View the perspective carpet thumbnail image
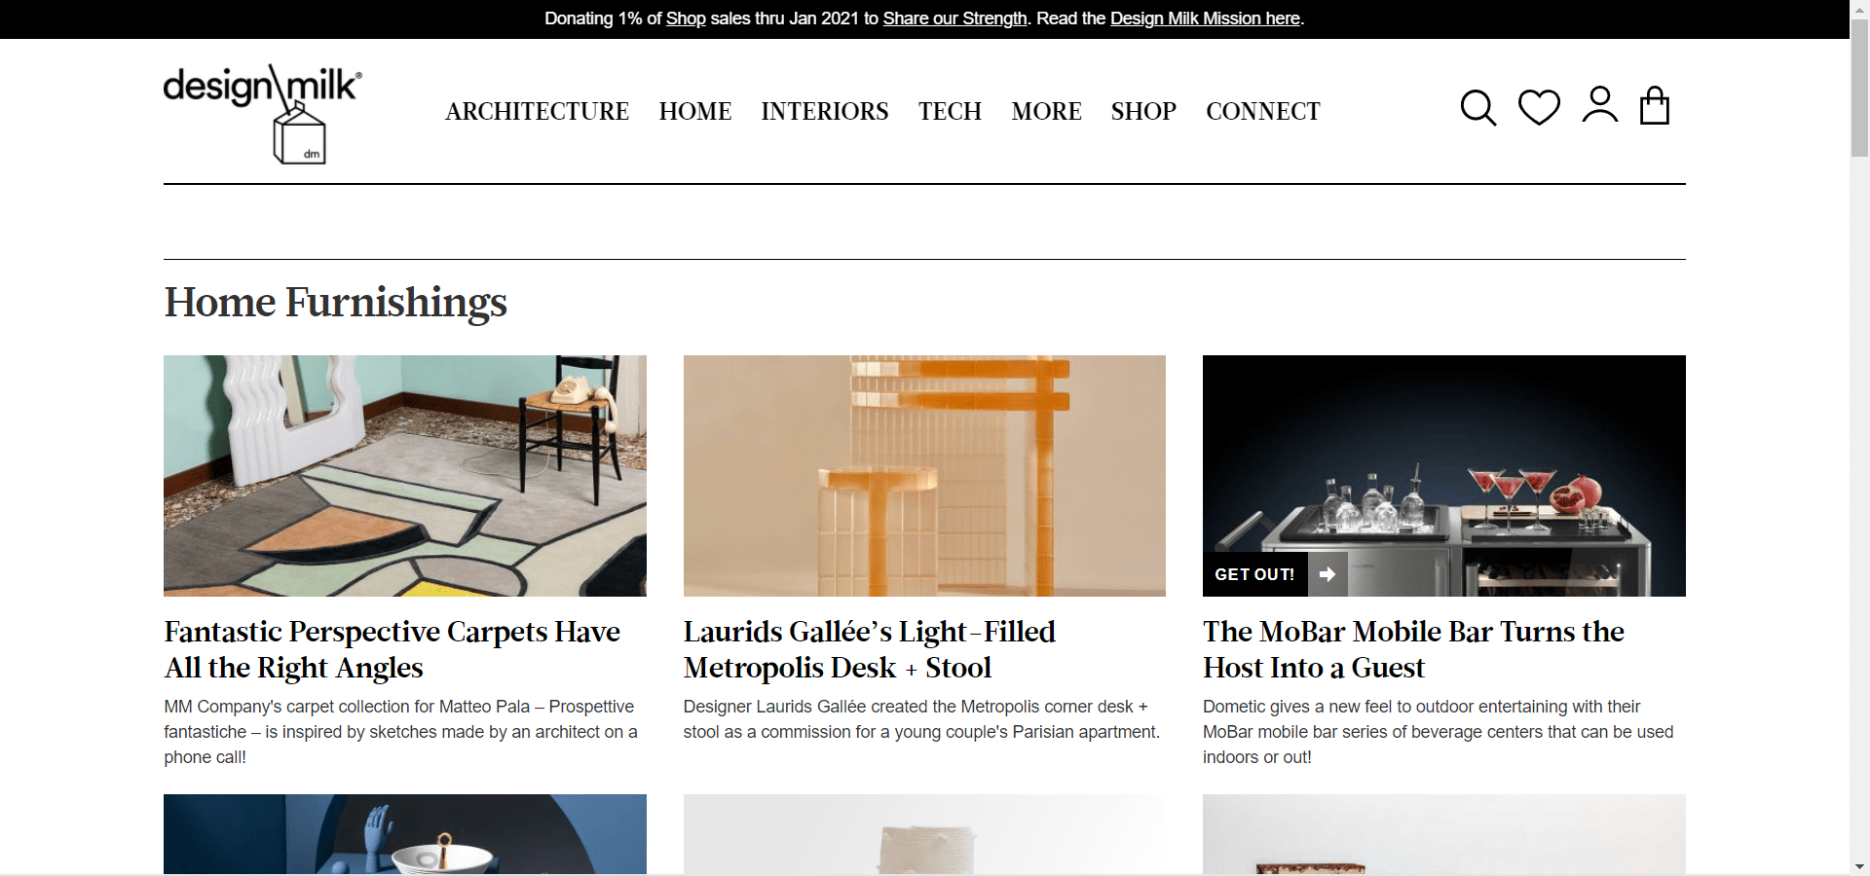Screen dimensions: 1870x876 [405, 476]
